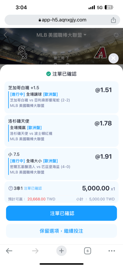
Task: Select the 洛杉磯天使 bet card
Action: click(x=61, y=131)
